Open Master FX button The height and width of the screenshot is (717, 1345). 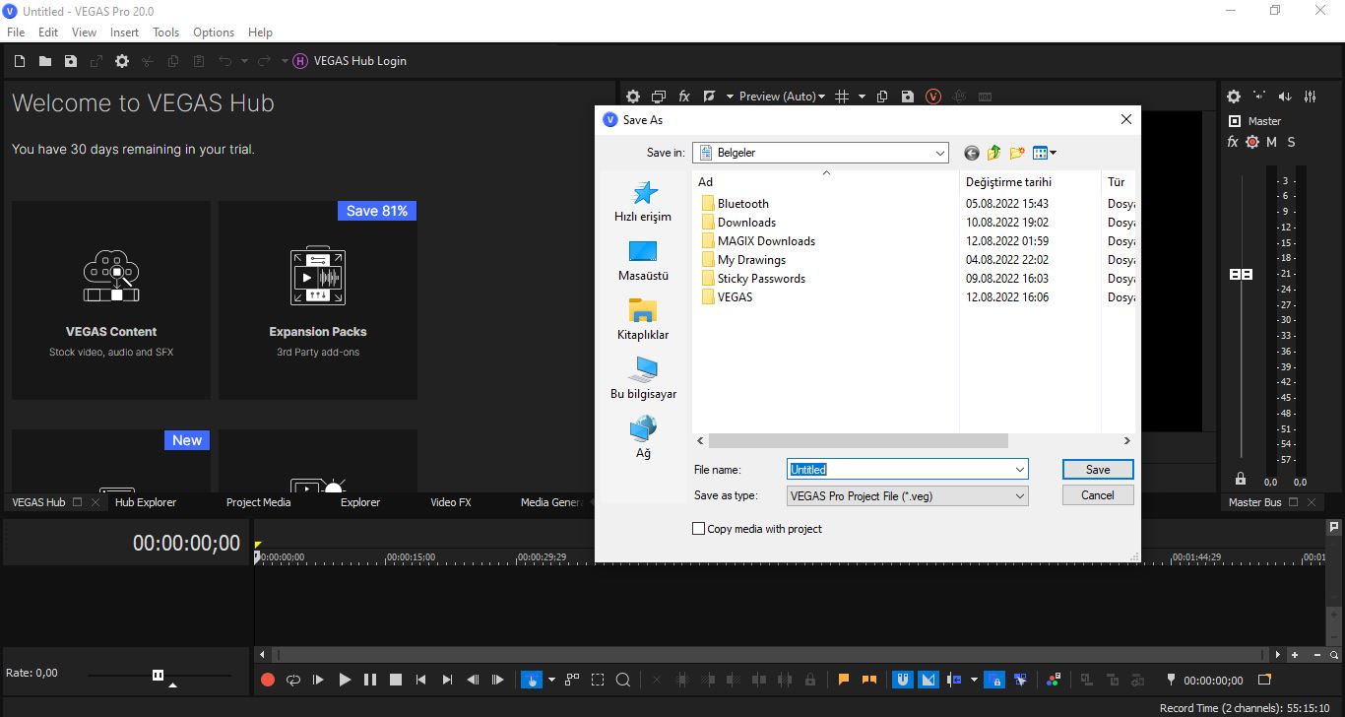tap(1233, 143)
